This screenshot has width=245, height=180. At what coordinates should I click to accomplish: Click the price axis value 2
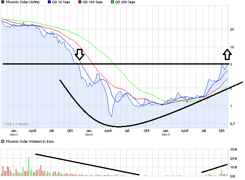click(x=231, y=88)
